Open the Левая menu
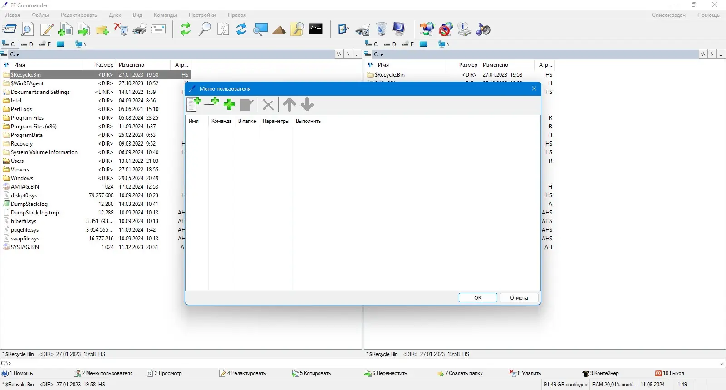 [x=13, y=15]
